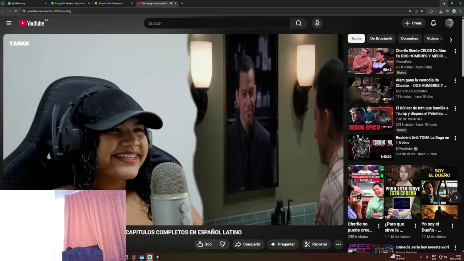Open Chrome profile avatar in toolbar
Image resolution: width=464 pixels, height=261 pixels.
point(454,11)
